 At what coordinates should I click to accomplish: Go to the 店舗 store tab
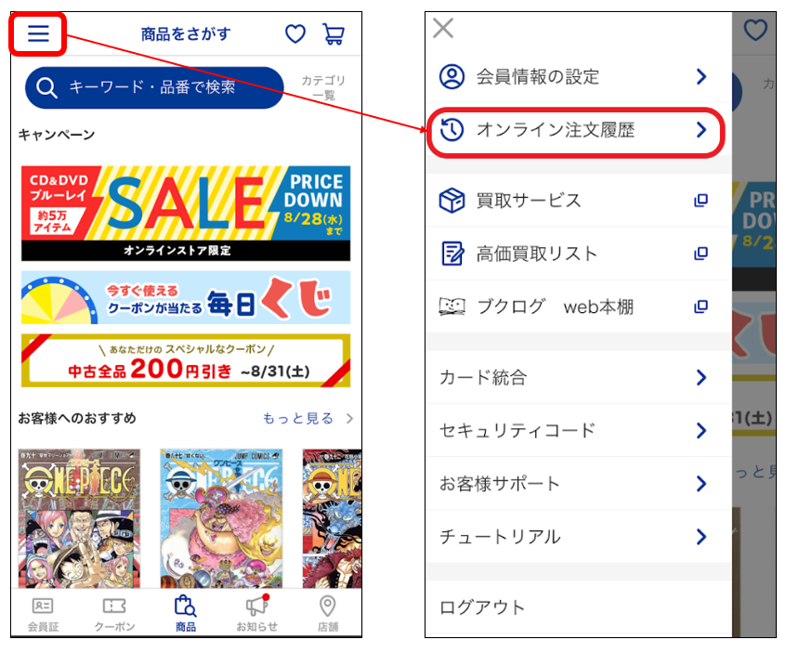point(327,614)
